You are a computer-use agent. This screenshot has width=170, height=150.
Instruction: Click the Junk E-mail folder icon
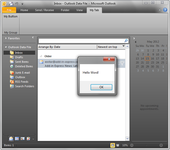click(x=12, y=73)
